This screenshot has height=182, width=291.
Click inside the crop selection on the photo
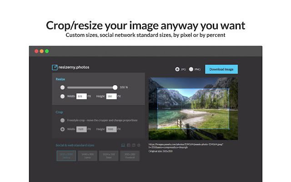tap(193, 109)
